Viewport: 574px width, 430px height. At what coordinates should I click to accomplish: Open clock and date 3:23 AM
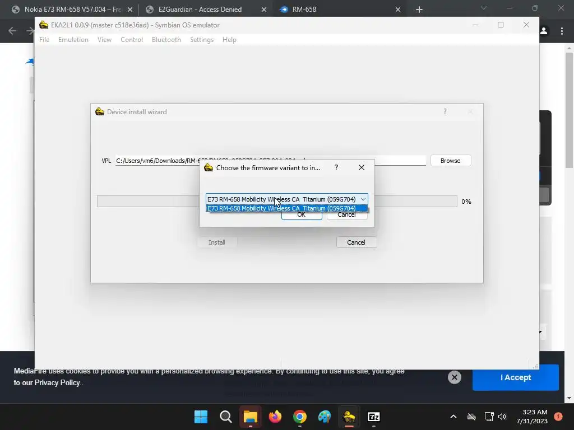tap(532, 417)
